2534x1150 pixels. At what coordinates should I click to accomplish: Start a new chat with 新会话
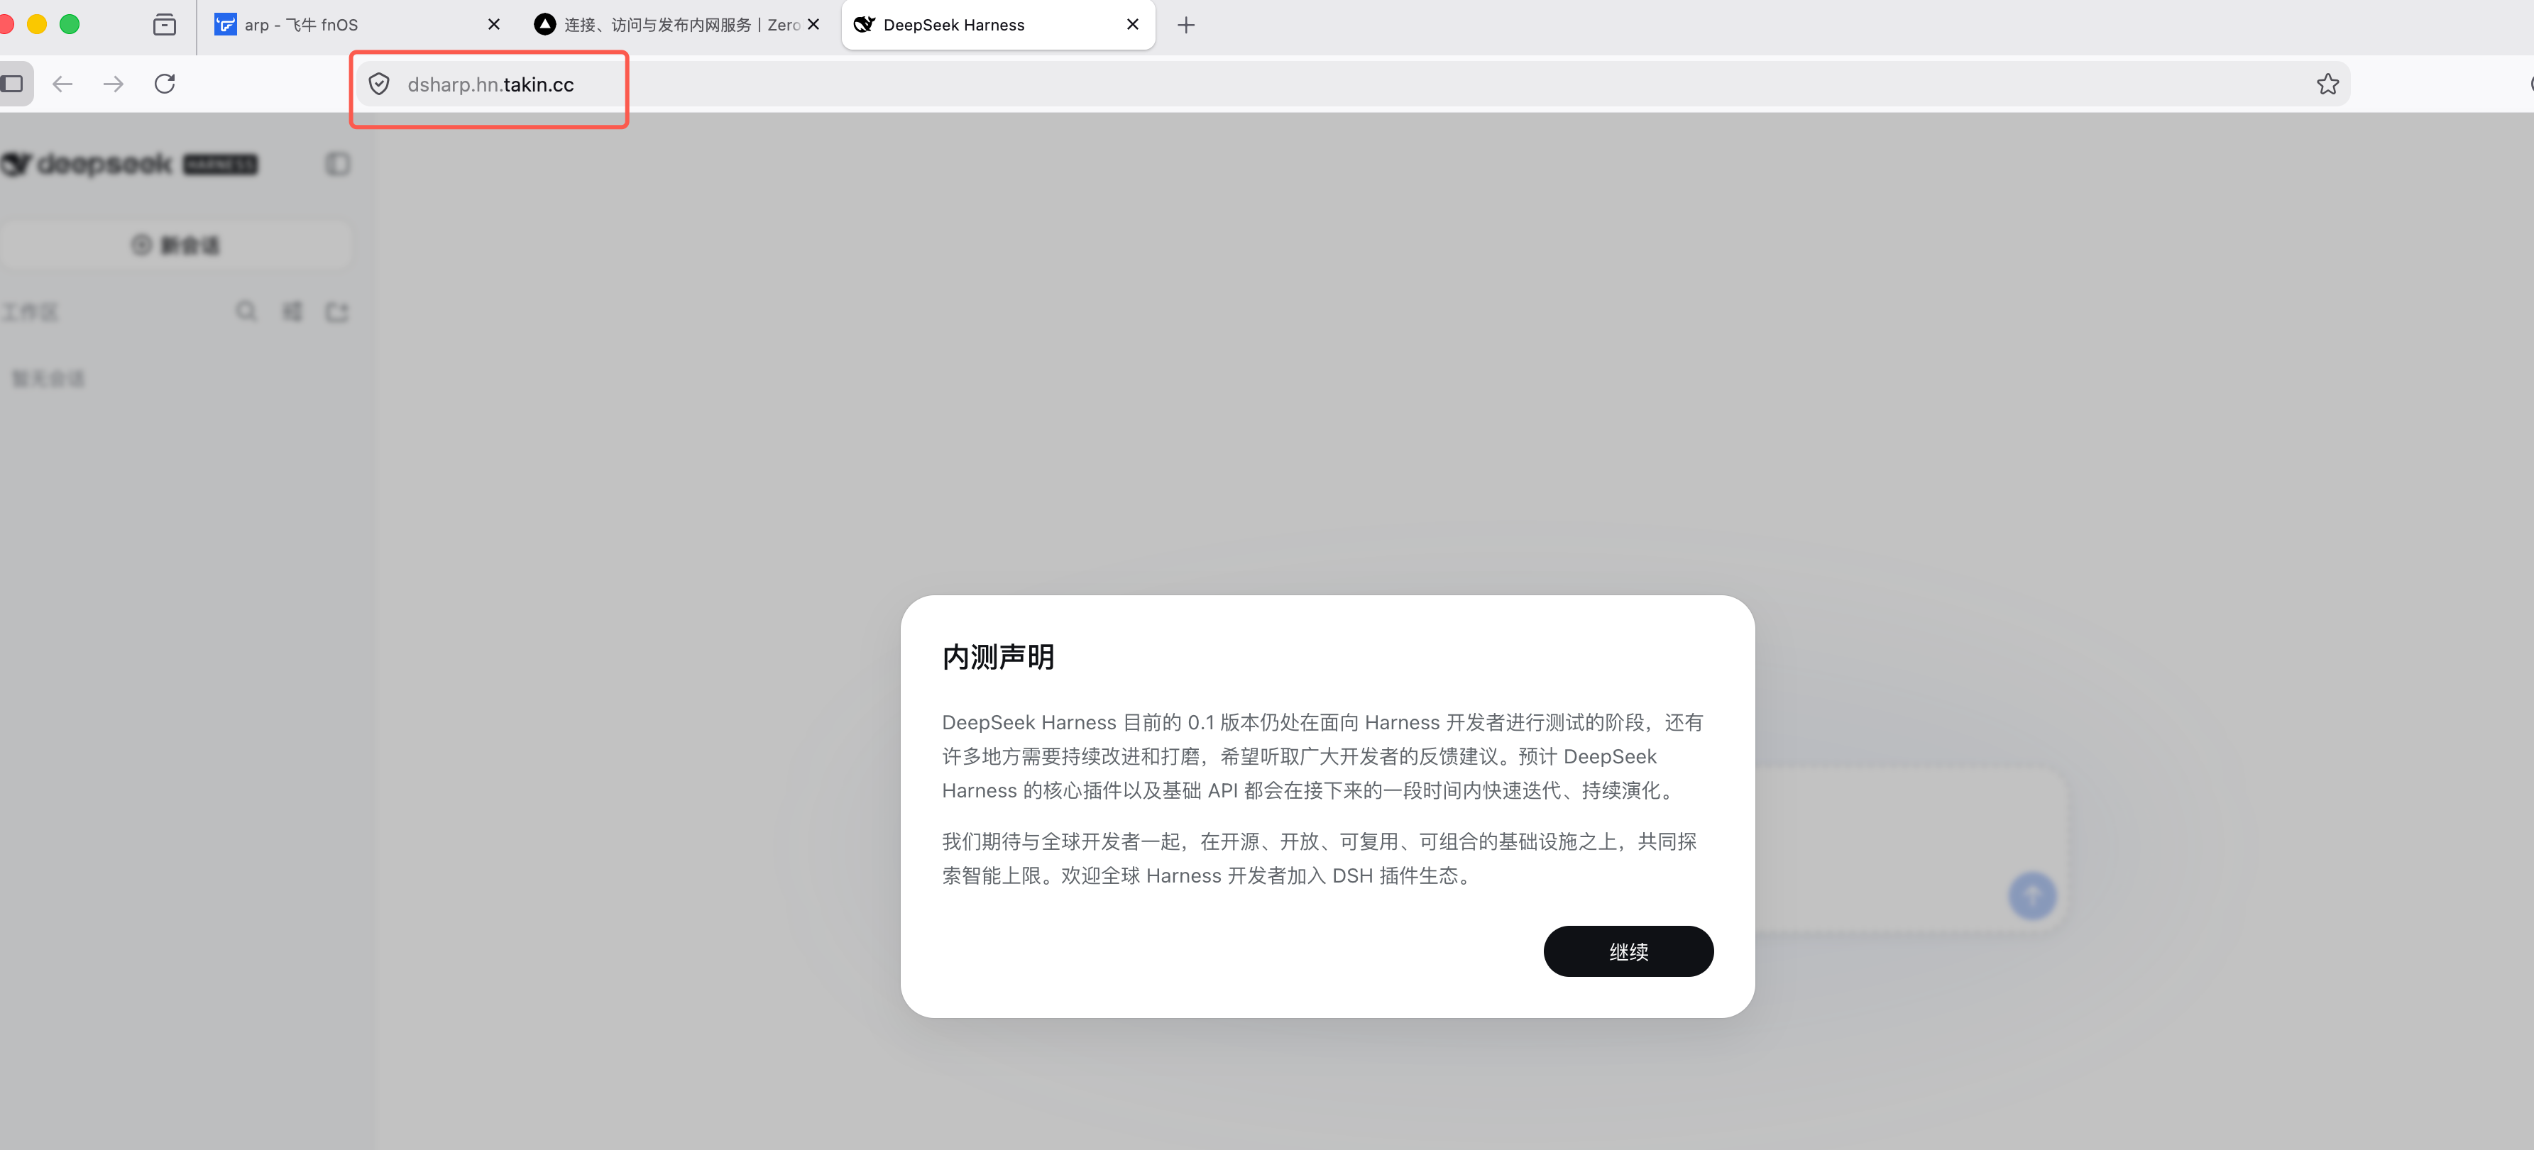176,245
